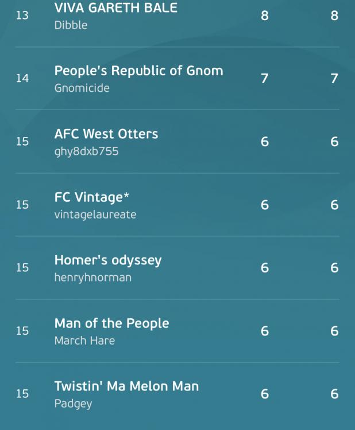Select manager henryhnorman
The image size is (355, 430).
93,277
